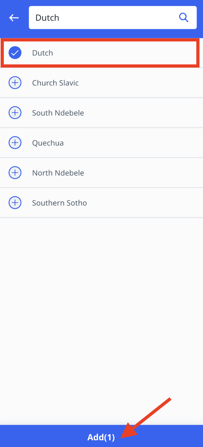Screen dimensions: 203x447
Task: Select the Dutch language row label
Action: click(43, 53)
